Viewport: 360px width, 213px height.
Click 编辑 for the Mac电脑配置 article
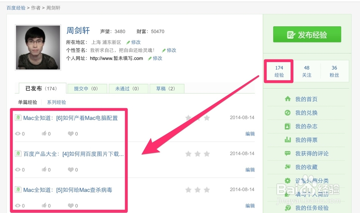[x=250, y=134]
